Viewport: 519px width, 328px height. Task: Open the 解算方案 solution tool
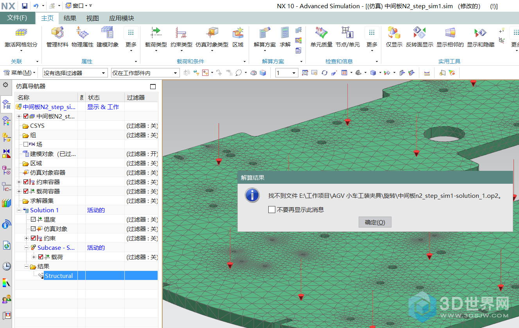[x=265, y=34]
